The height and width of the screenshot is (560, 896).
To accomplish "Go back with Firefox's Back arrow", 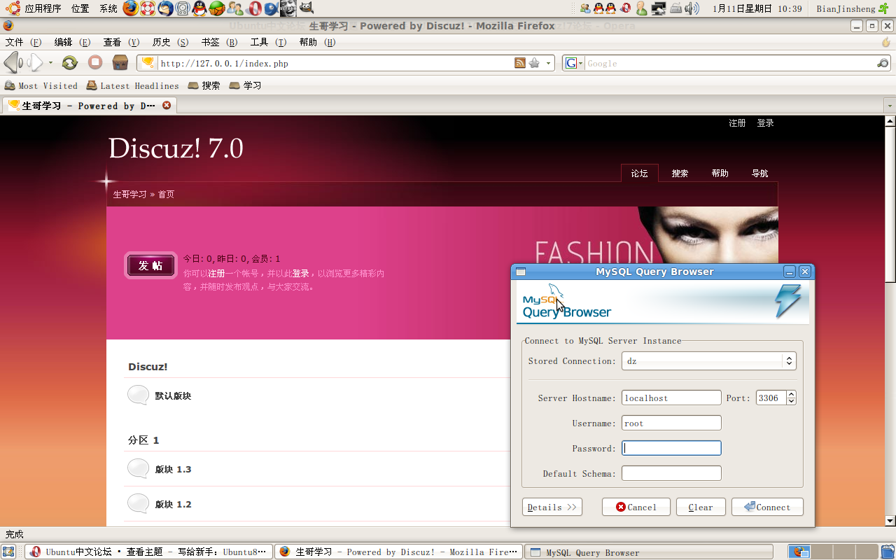I will click(x=13, y=63).
